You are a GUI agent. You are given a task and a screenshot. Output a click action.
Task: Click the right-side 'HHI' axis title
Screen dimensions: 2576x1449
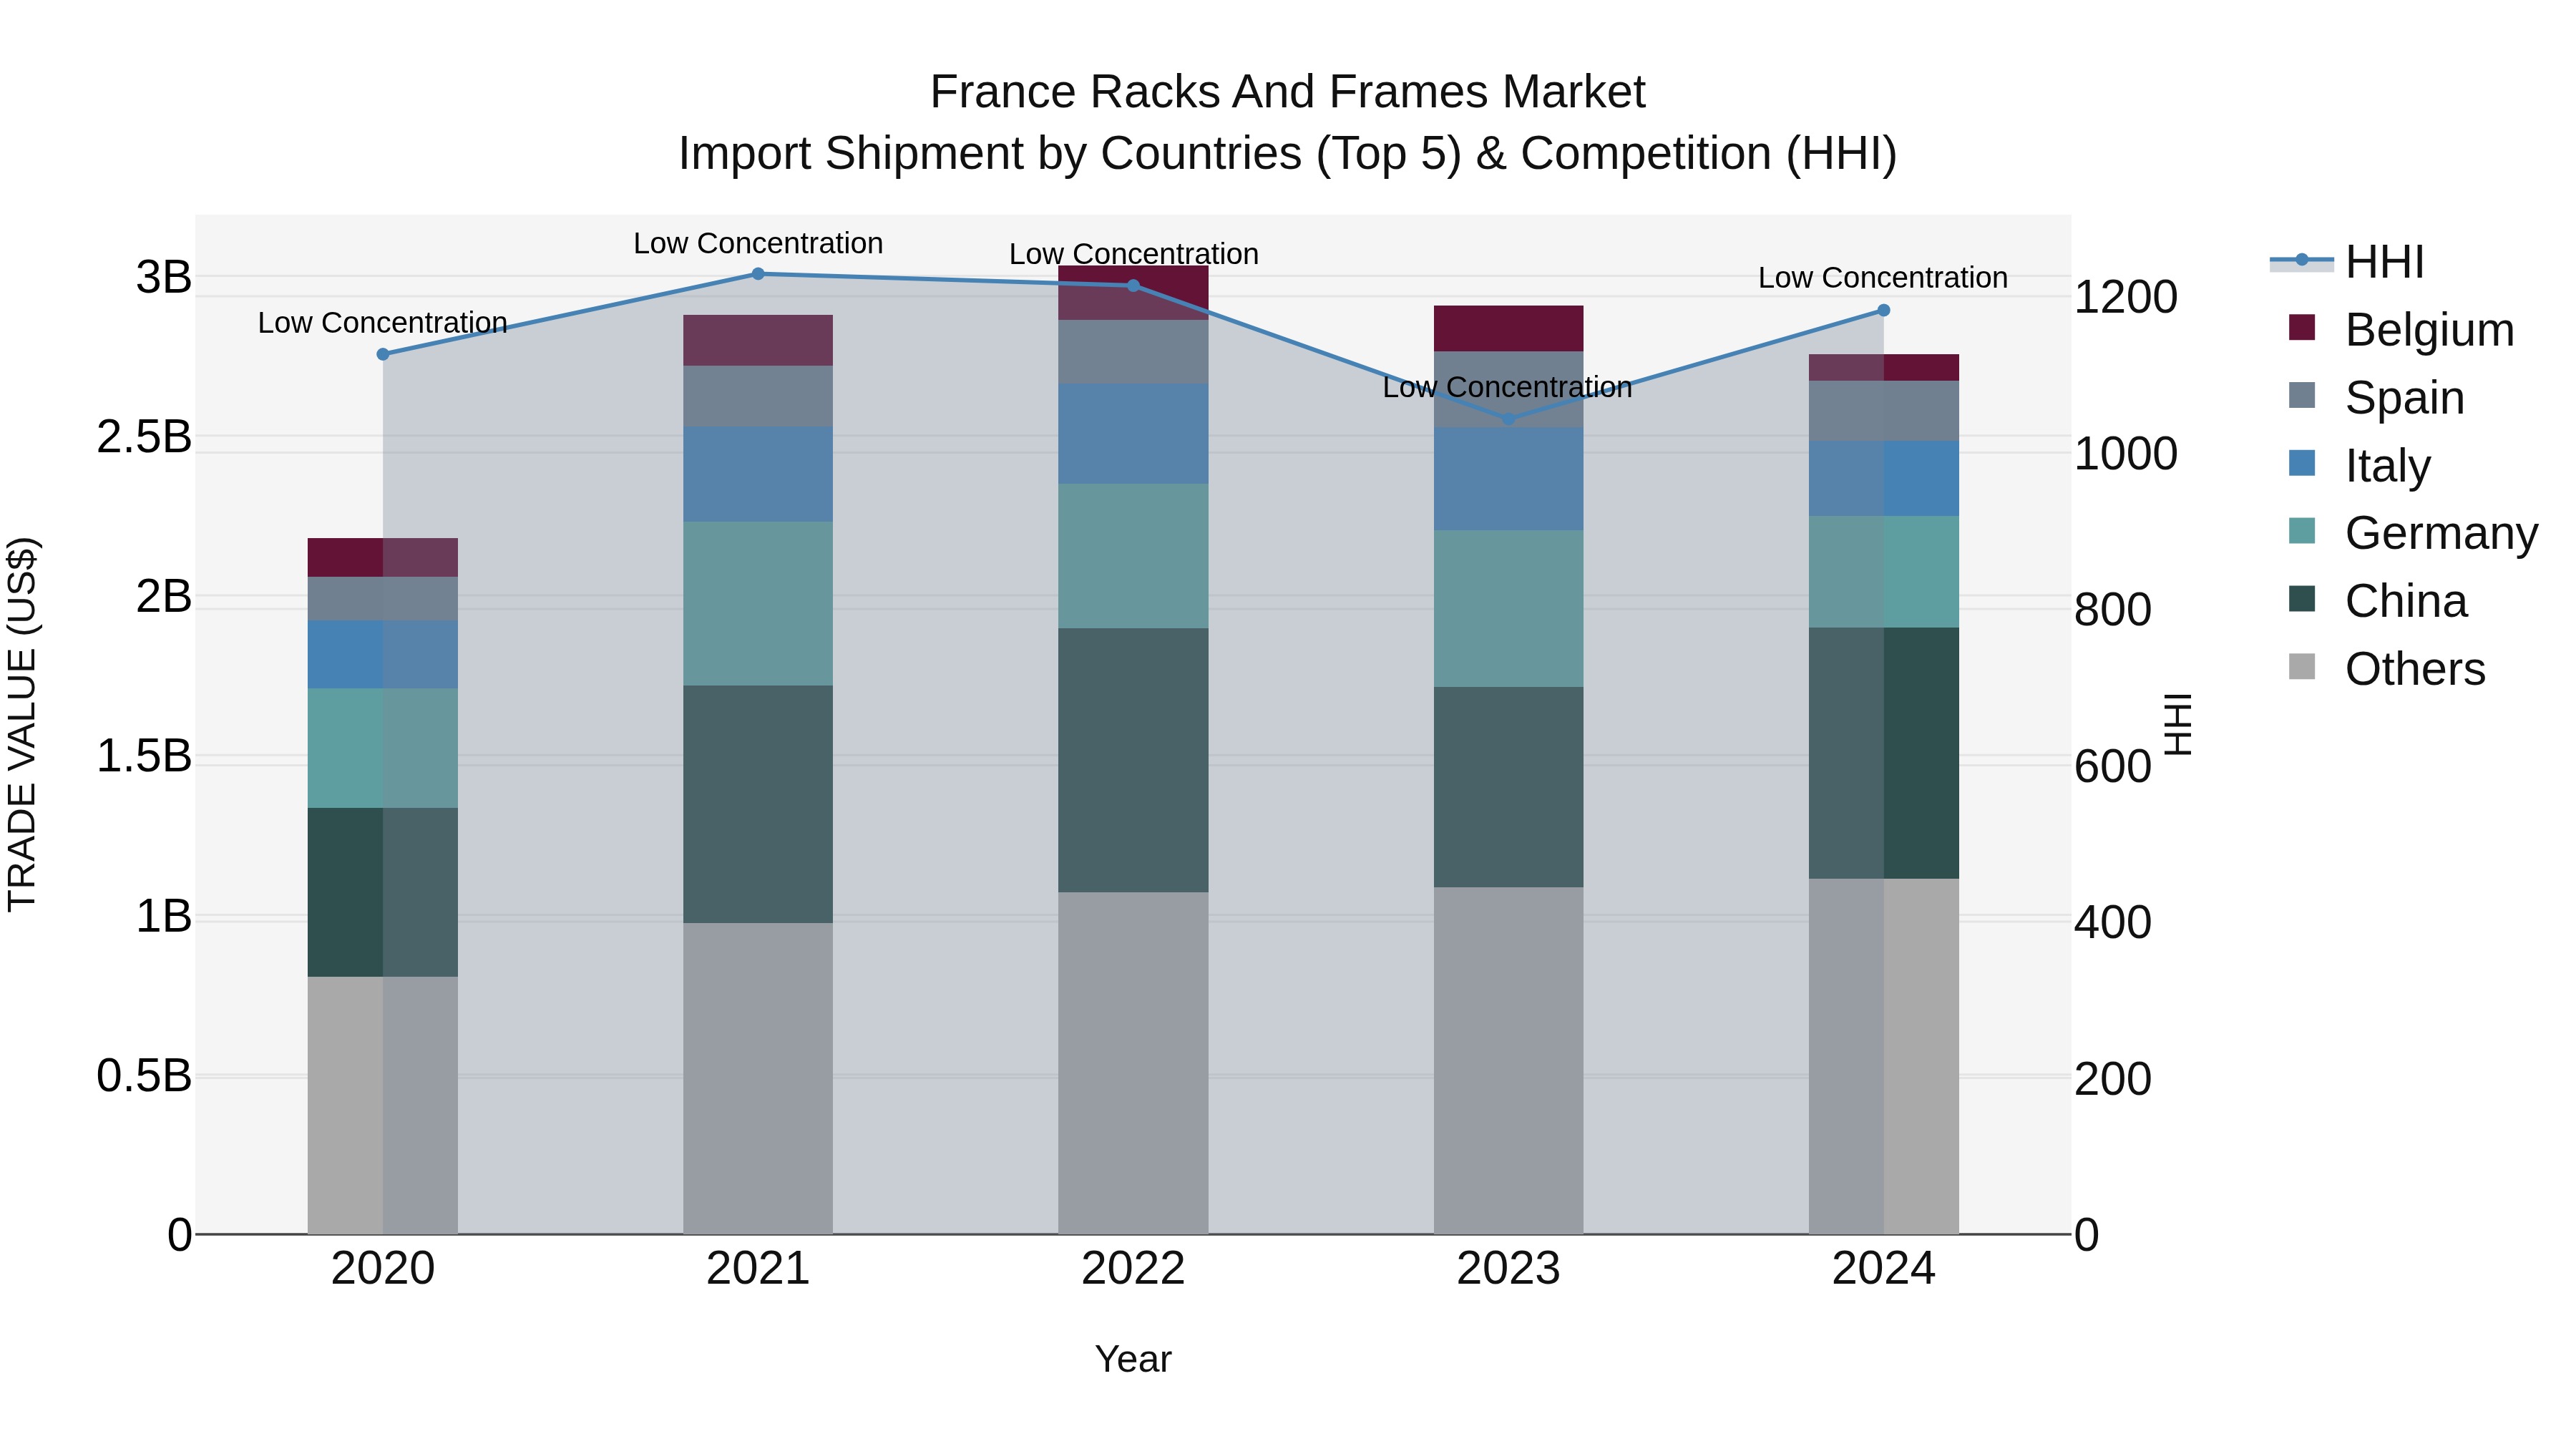(2177, 725)
